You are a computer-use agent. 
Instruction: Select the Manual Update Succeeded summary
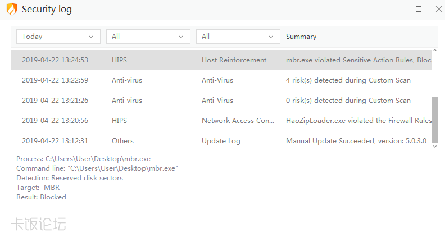click(356, 141)
